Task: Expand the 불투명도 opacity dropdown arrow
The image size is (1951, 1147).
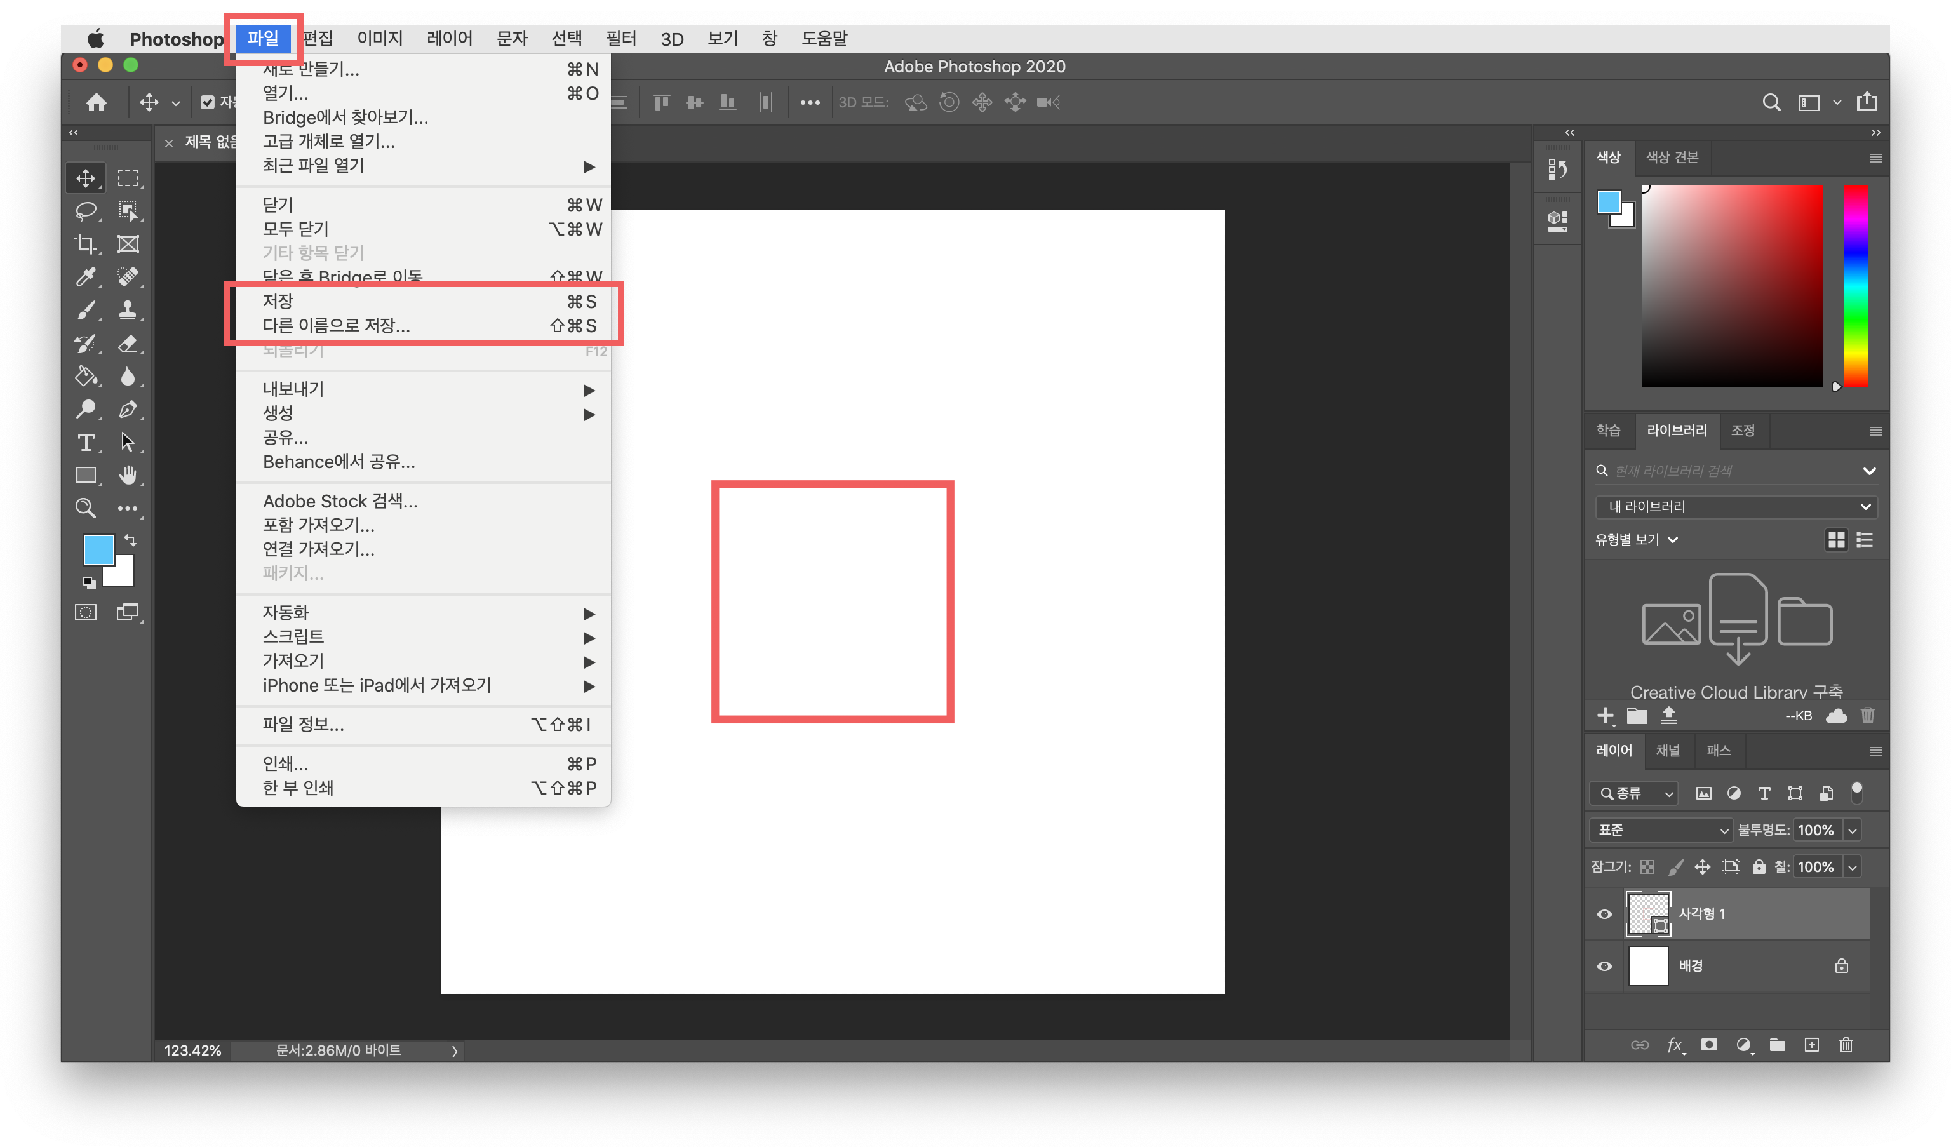Action: 1853,830
